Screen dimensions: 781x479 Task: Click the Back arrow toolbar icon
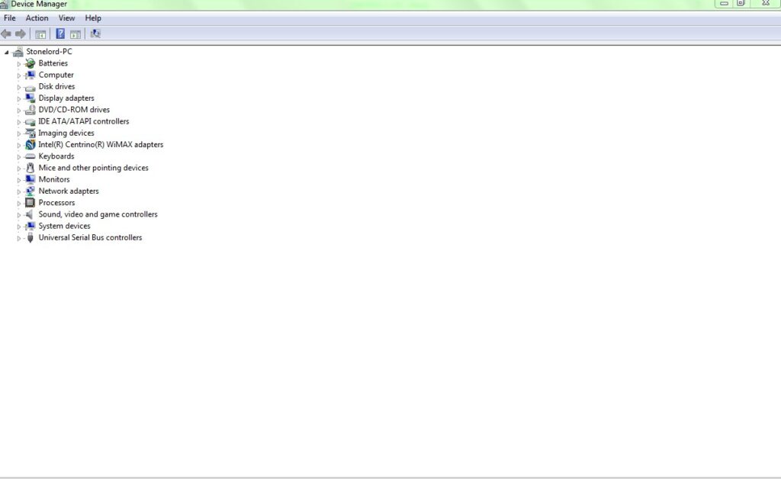point(6,34)
